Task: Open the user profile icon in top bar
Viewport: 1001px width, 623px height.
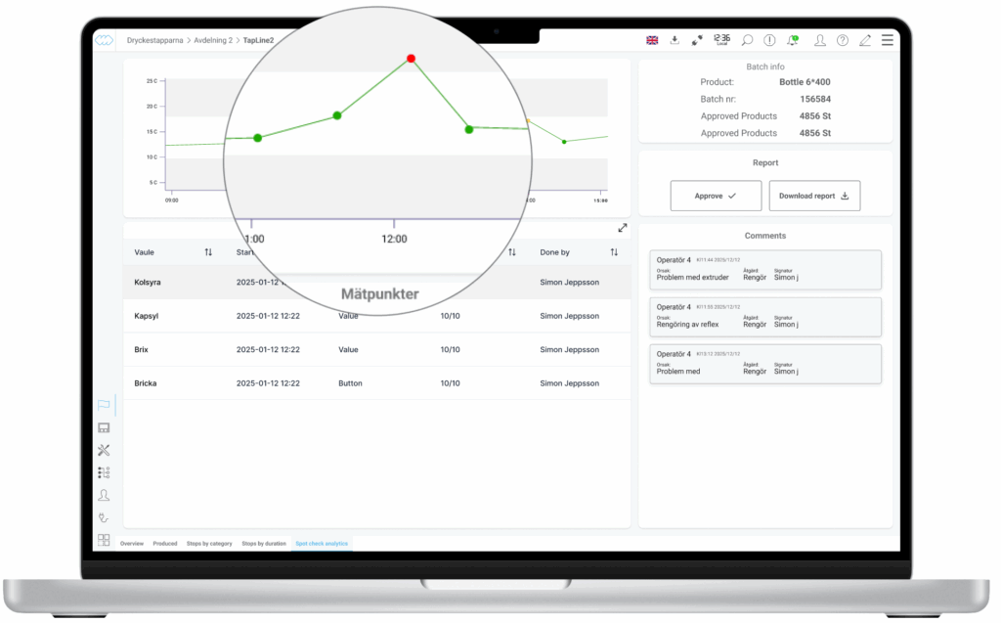Action: tap(819, 40)
